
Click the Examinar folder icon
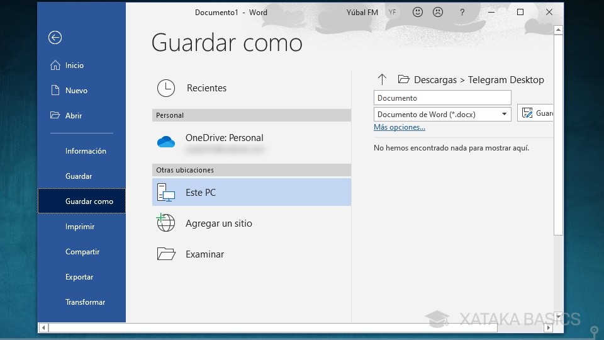point(166,254)
